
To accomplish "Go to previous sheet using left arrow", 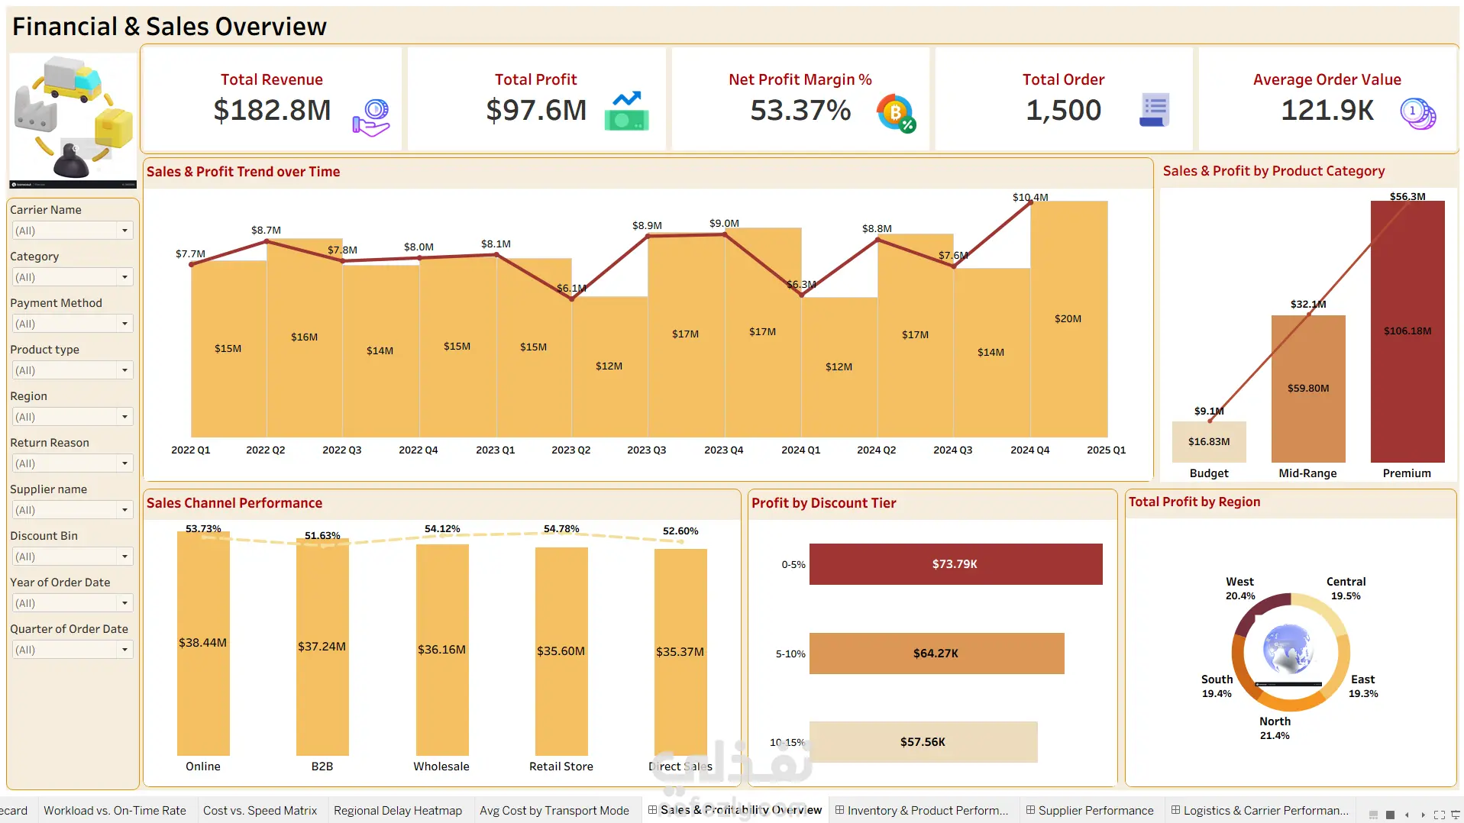I will point(1407,815).
